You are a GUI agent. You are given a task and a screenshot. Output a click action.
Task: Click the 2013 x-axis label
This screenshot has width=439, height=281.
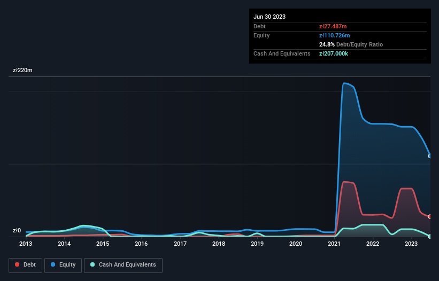point(26,244)
